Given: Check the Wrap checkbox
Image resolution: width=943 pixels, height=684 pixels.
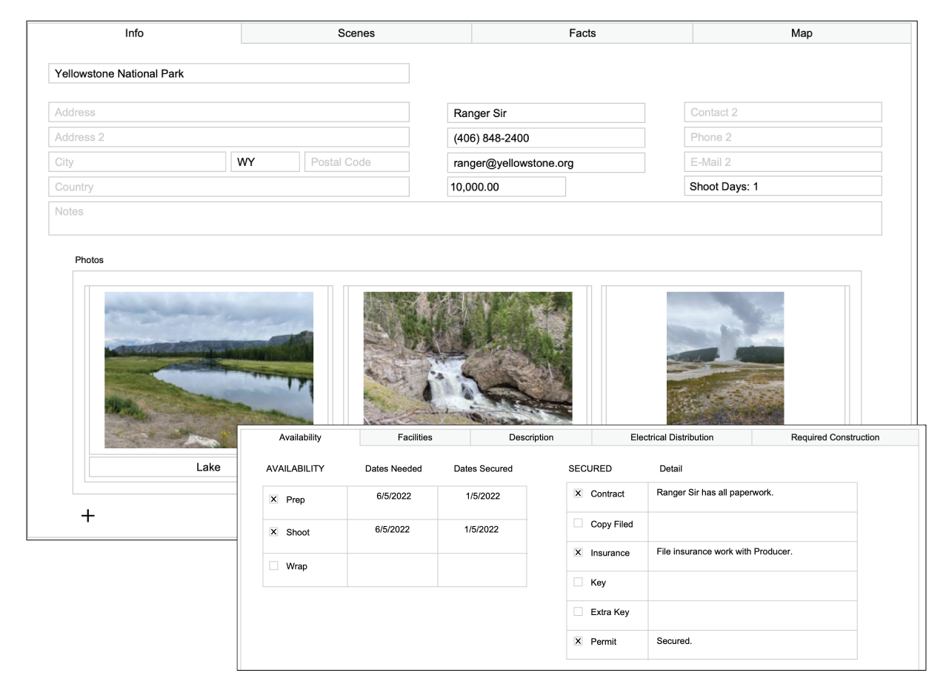Looking at the screenshot, I should coord(273,565).
